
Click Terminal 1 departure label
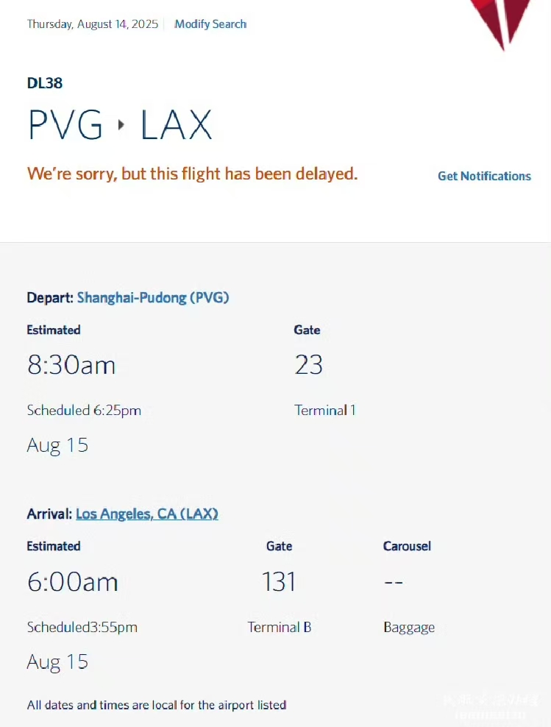pos(325,411)
